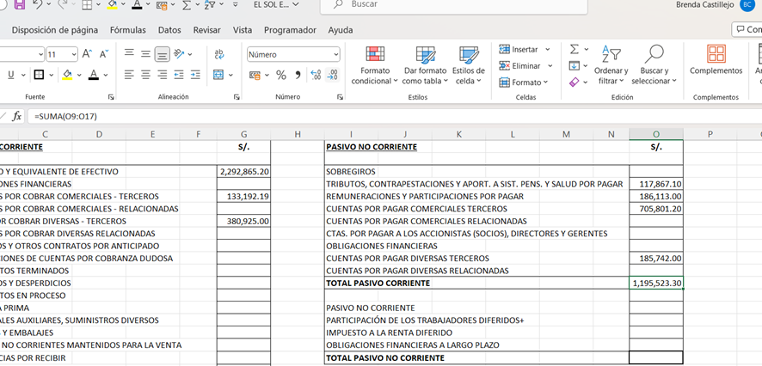The image size is (762, 366).
Task: Select the cell with 705,801.20
Action: [656, 209]
